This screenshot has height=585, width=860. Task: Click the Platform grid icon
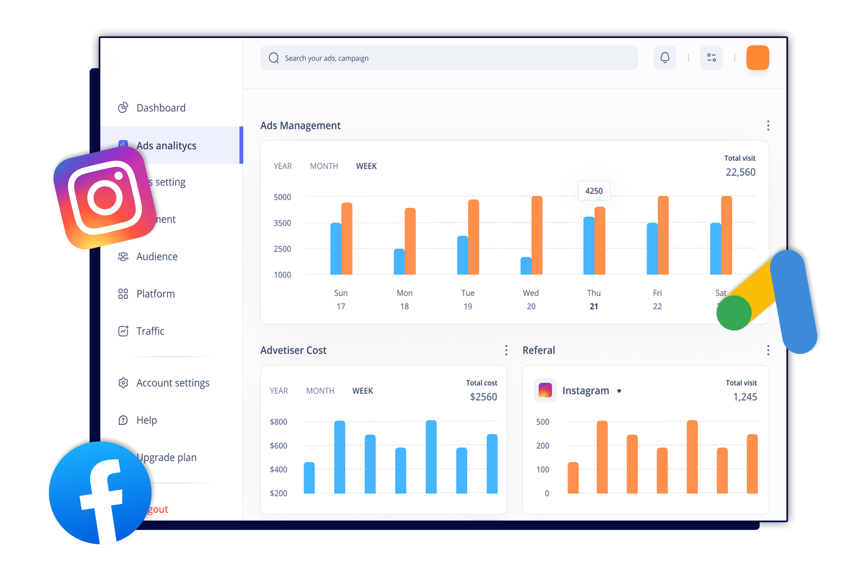point(123,294)
